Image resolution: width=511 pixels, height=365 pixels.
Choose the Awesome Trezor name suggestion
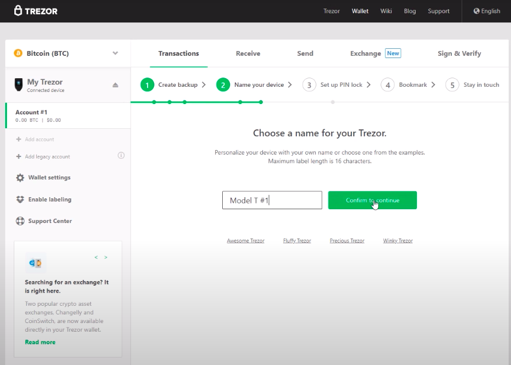click(x=245, y=241)
